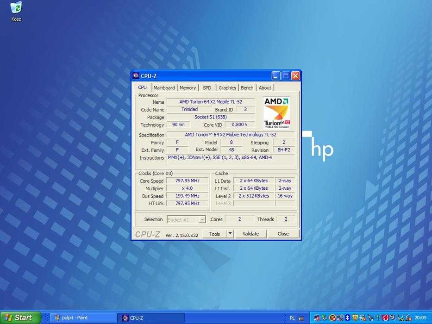
Task: Click the Windows Messenger tray icon
Action: pyautogui.click(x=363, y=318)
